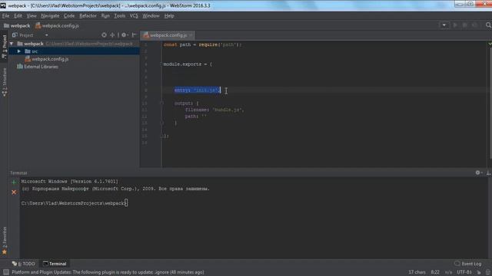The height and width of the screenshot is (276, 492).
Task: Open the Event Log
Action: click(467, 264)
